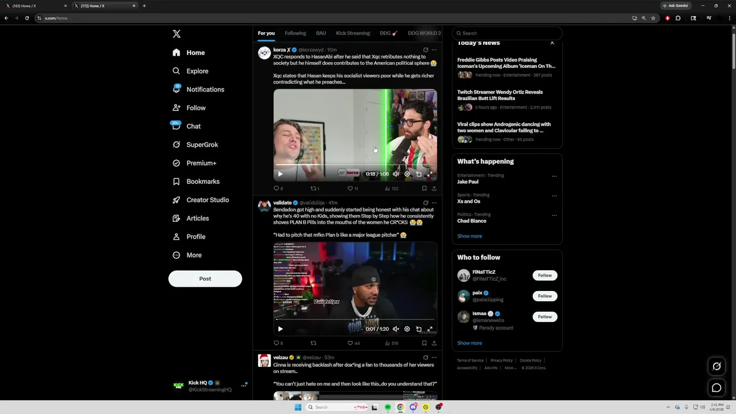Go to Profile page
Viewport: 736px width, 414px height.
coord(189,236)
